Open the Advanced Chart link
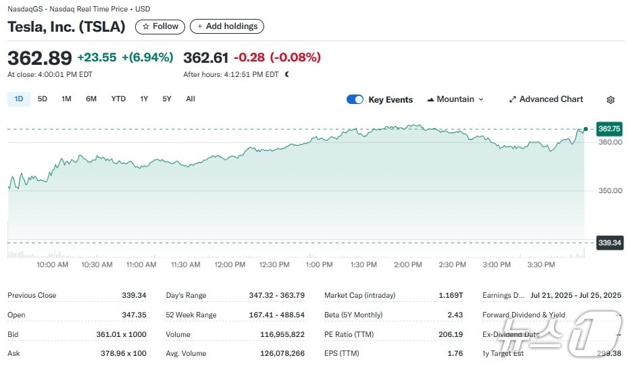This screenshot has width=631, height=366. pos(546,99)
